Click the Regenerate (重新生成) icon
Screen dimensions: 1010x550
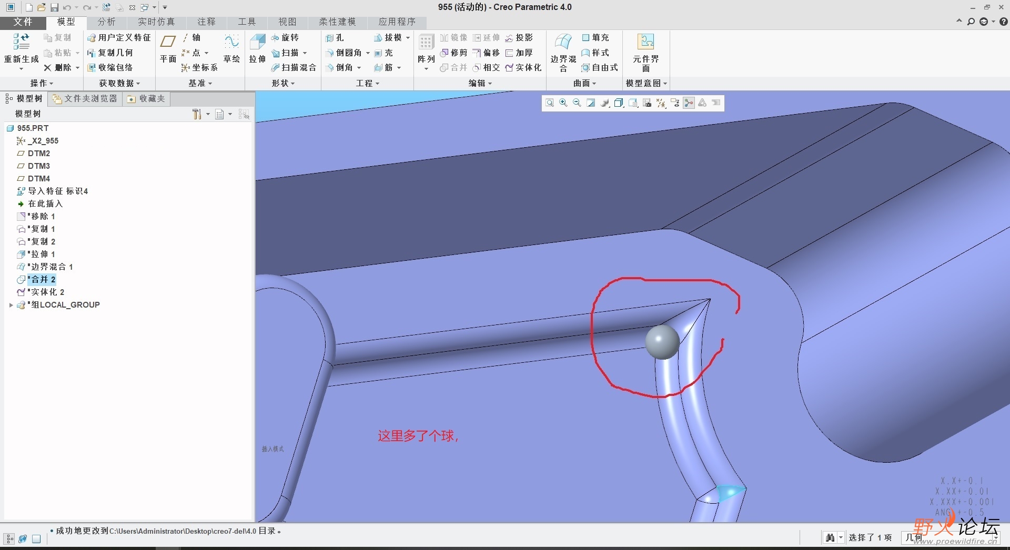coord(21,42)
